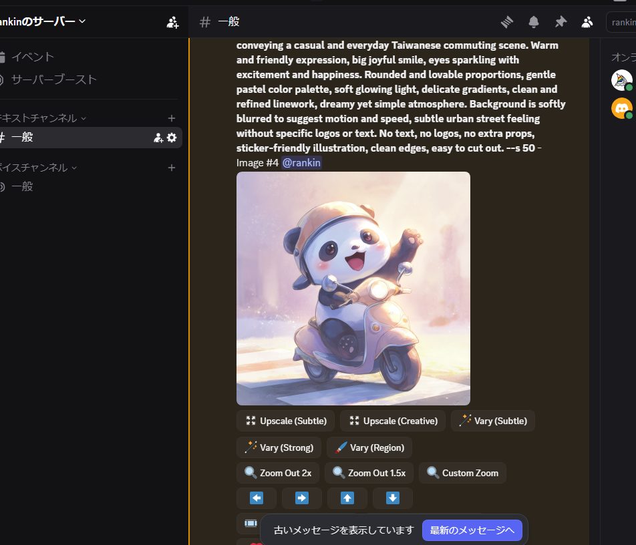Viewport: 636px width, 545px height.
Task: Collapse the テキストチャンネル category
Action: coord(40,118)
